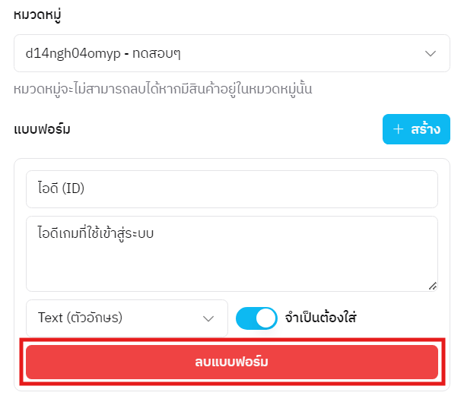This screenshot has width=464, height=402.
Task: Click the resize grip of the description textarea
Action: [433, 286]
